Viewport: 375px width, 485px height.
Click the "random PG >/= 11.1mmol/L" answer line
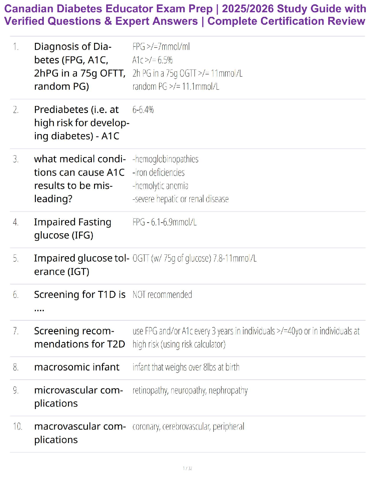(x=176, y=87)
